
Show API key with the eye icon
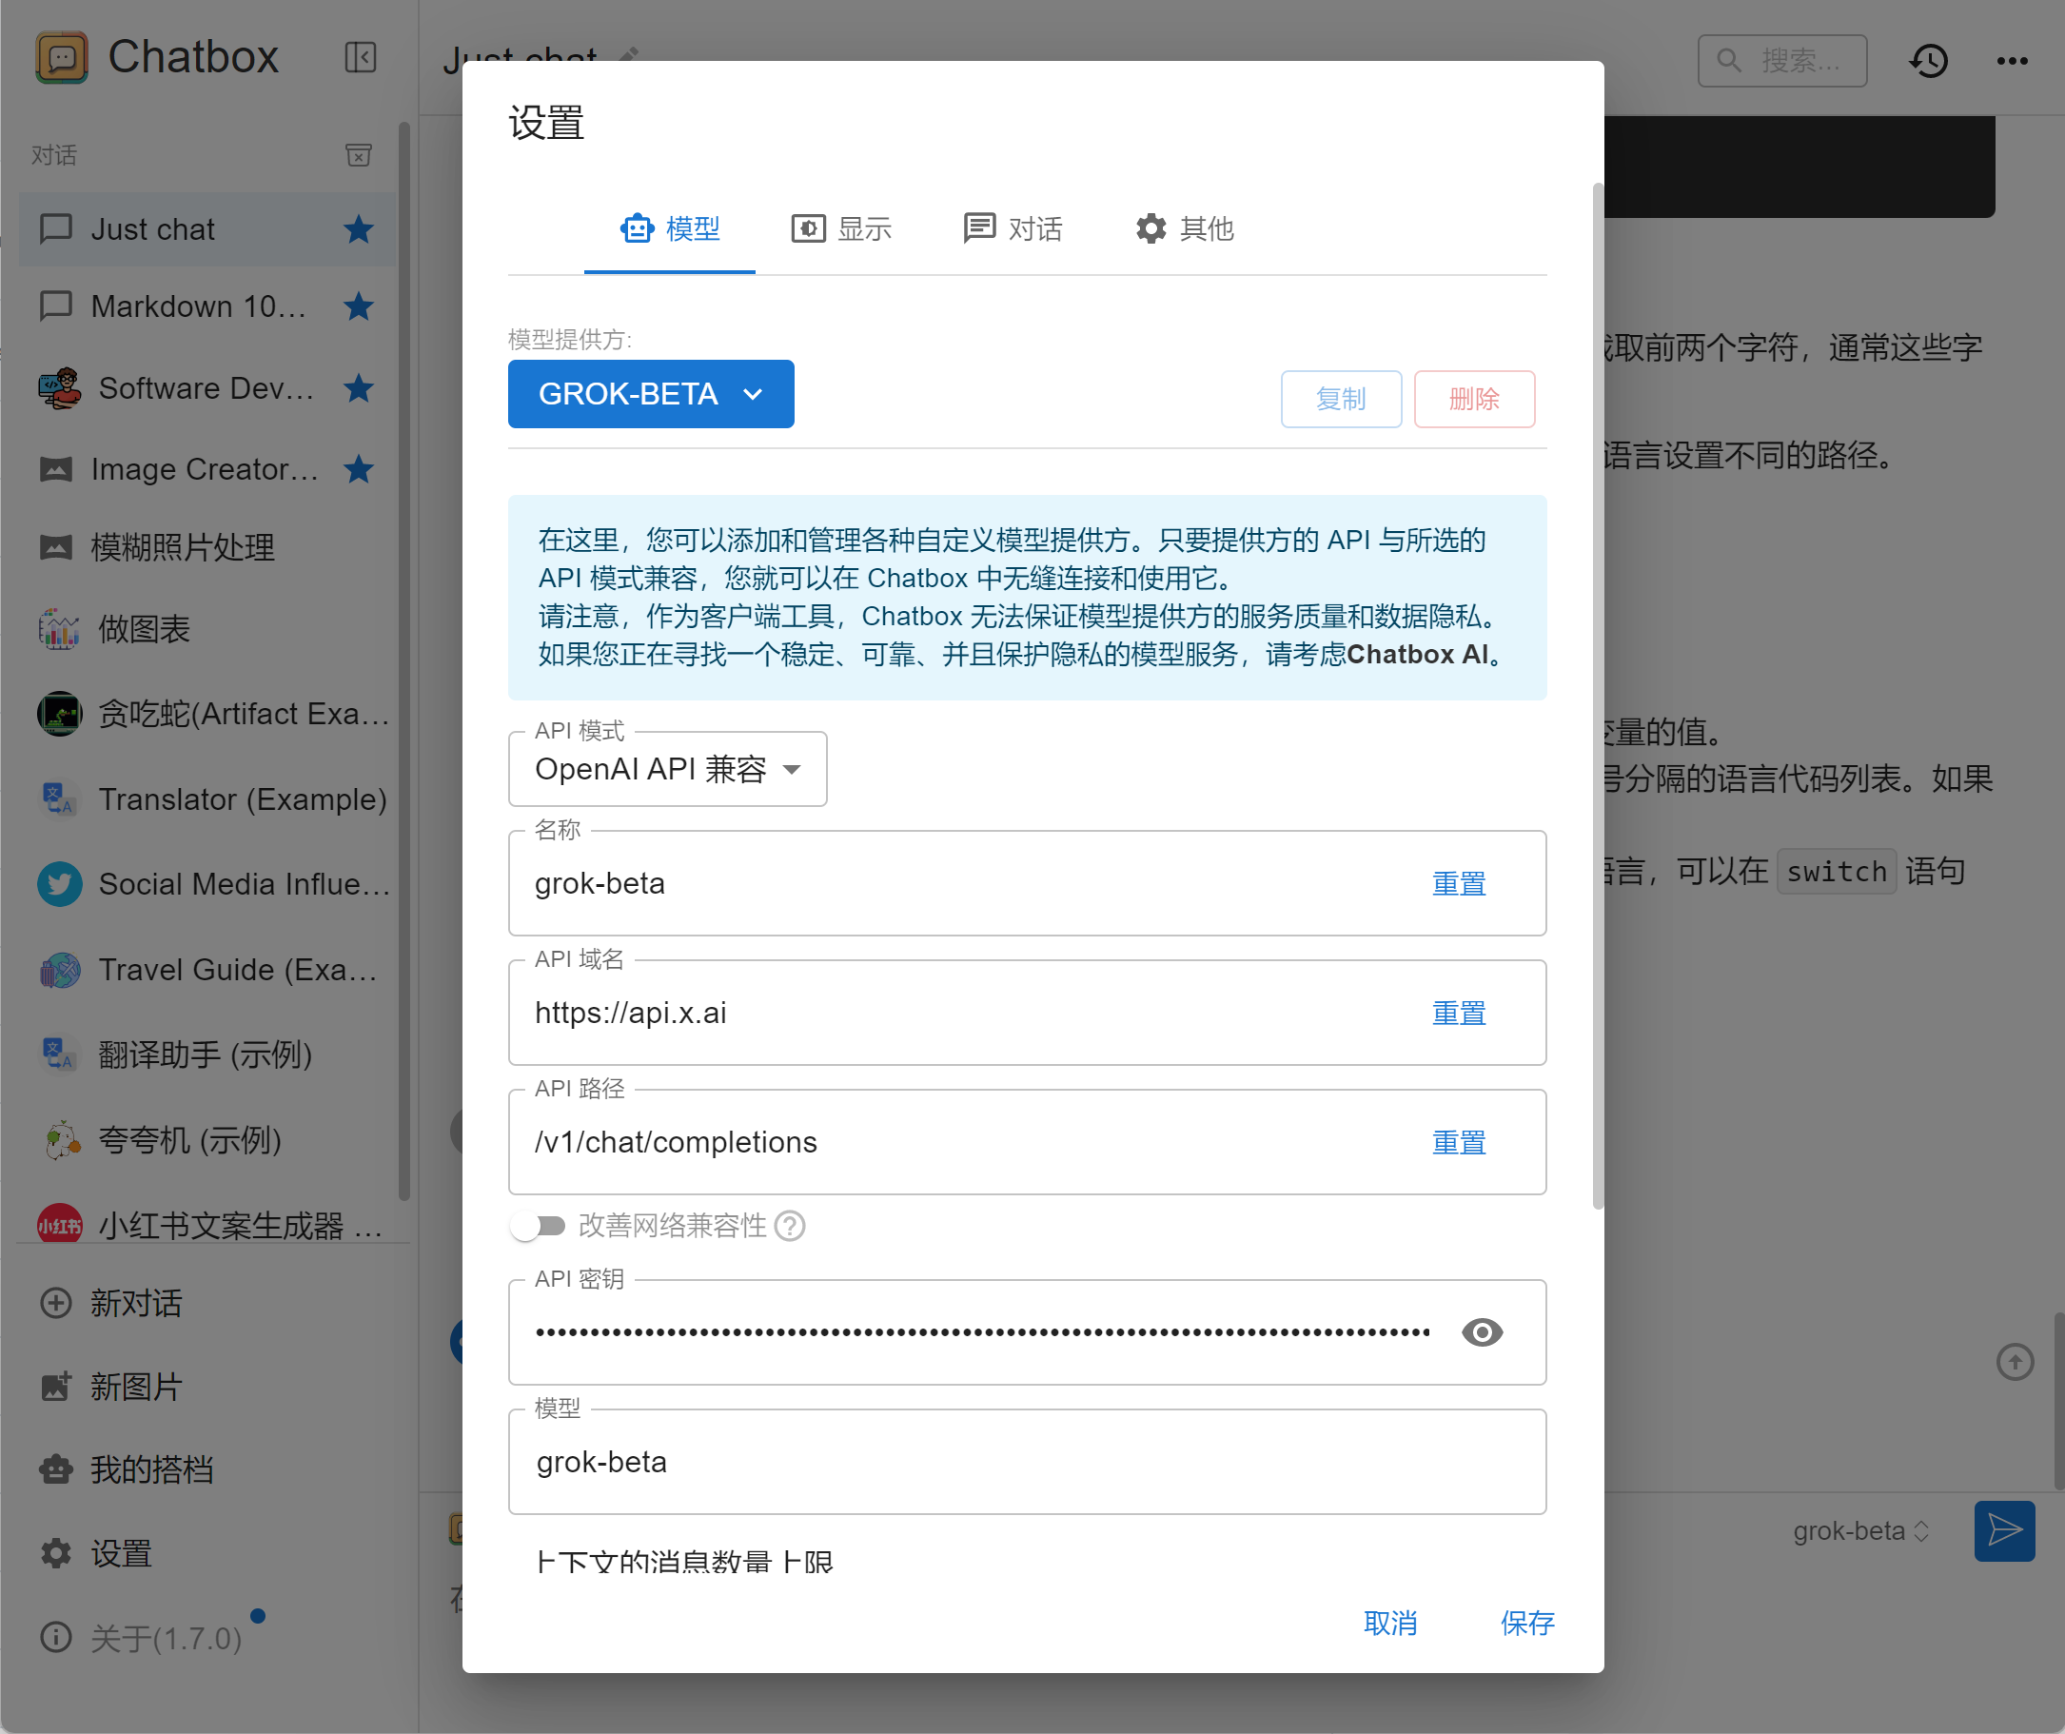click(x=1481, y=1331)
